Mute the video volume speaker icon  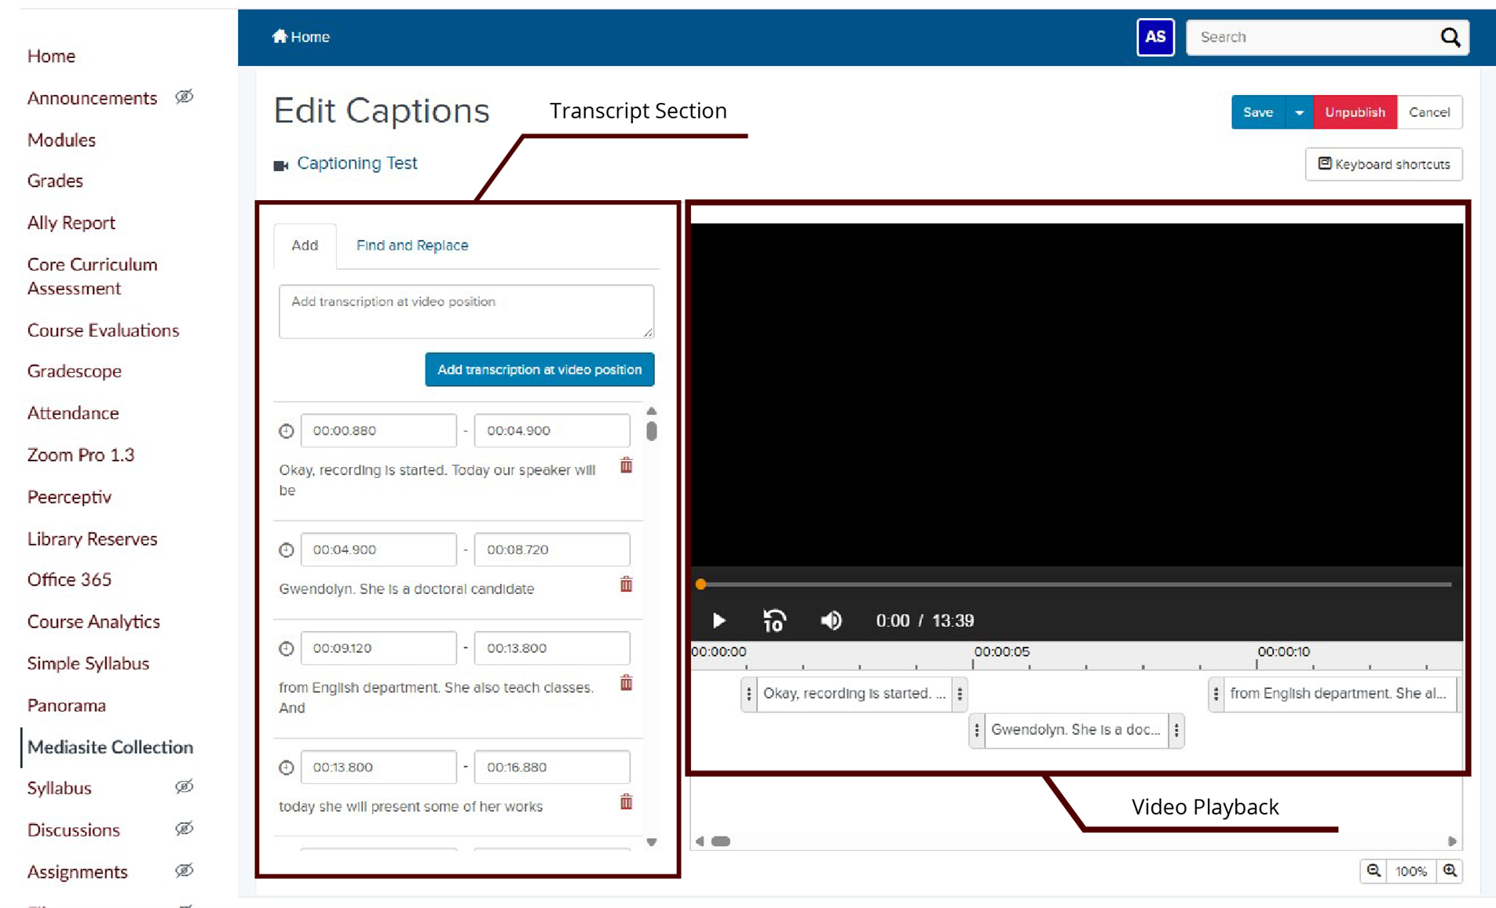(831, 621)
